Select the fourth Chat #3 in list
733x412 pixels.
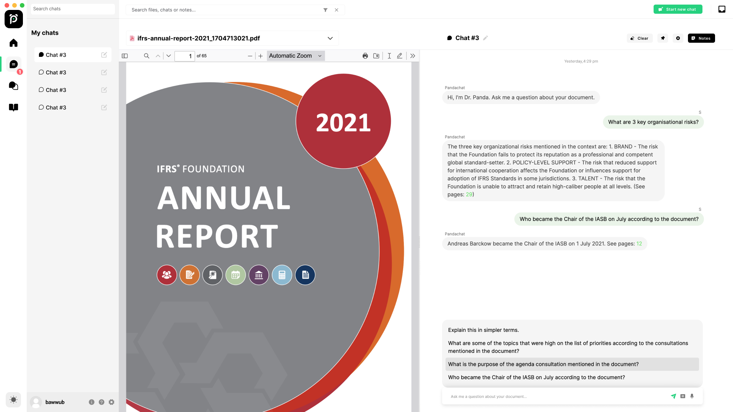(73, 108)
